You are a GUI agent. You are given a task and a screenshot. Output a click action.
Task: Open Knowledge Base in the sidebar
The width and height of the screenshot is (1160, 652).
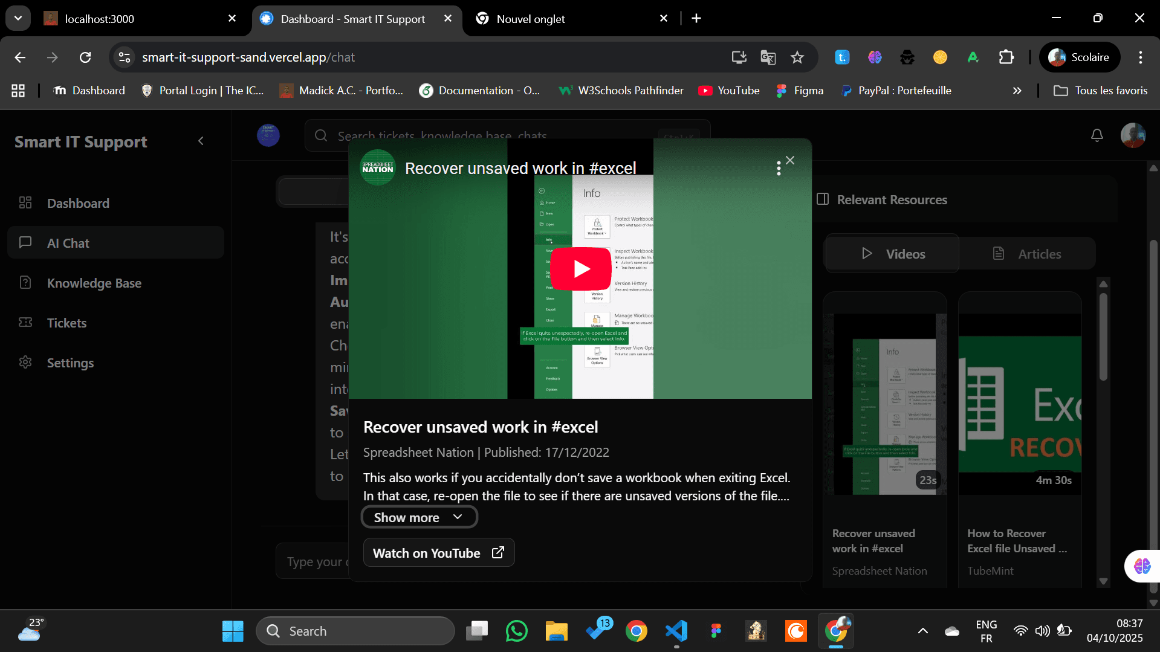pos(115,283)
